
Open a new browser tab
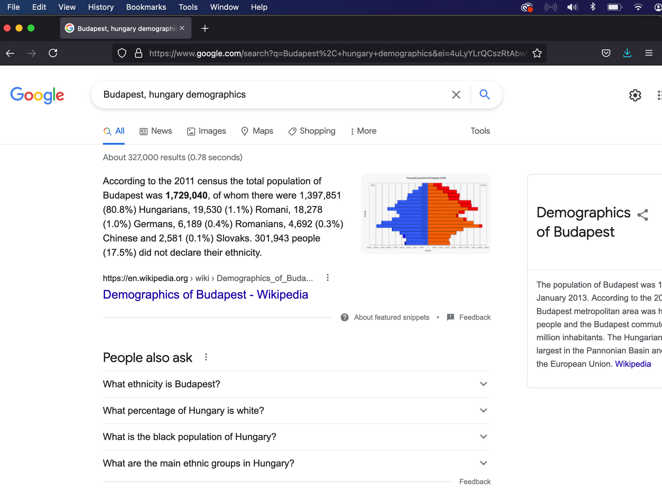click(205, 29)
